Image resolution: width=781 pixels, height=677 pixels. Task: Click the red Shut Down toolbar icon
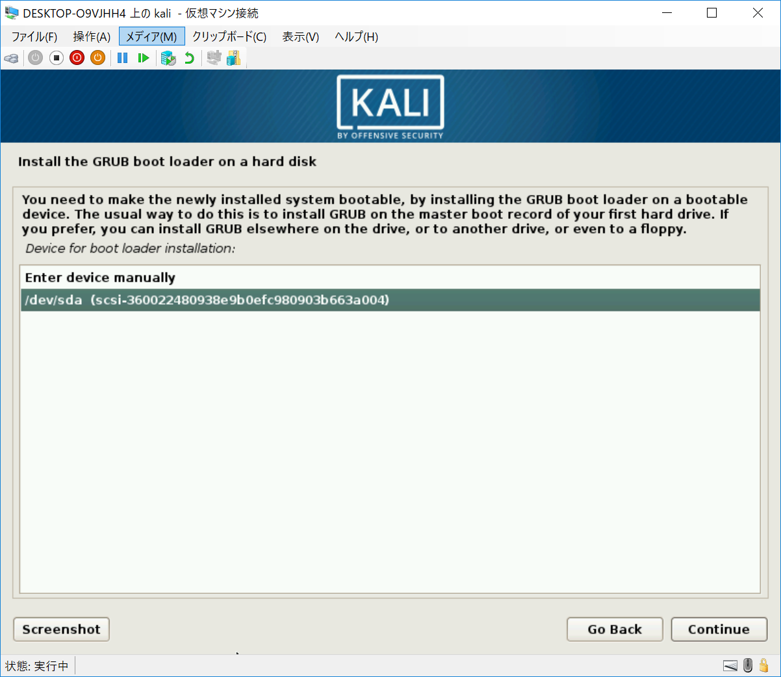pyautogui.click(x=77, y=58)
